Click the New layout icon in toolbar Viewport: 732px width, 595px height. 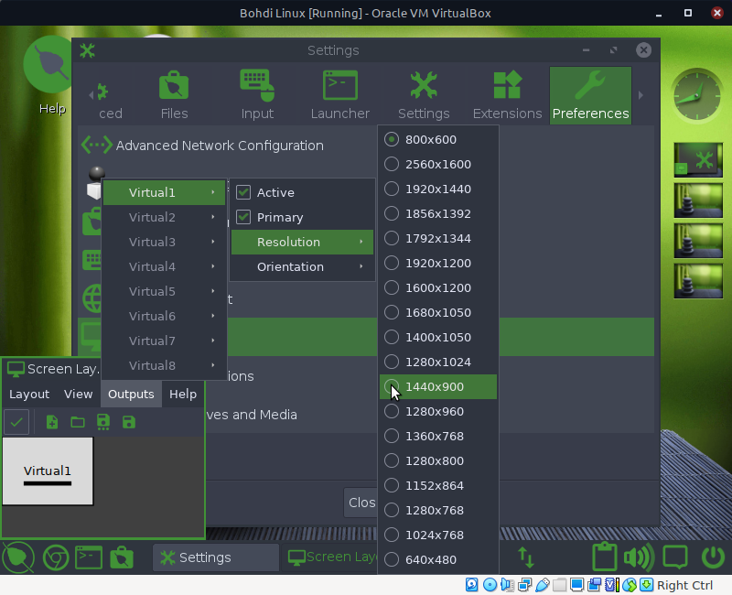pos(52,422)
